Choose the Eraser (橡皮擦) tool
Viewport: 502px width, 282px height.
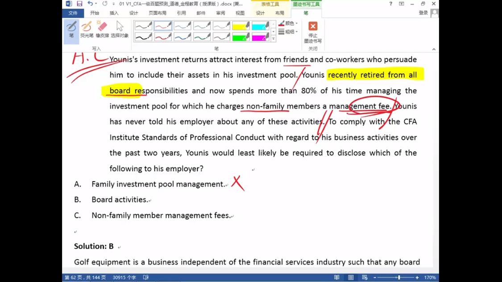point(102,29)
